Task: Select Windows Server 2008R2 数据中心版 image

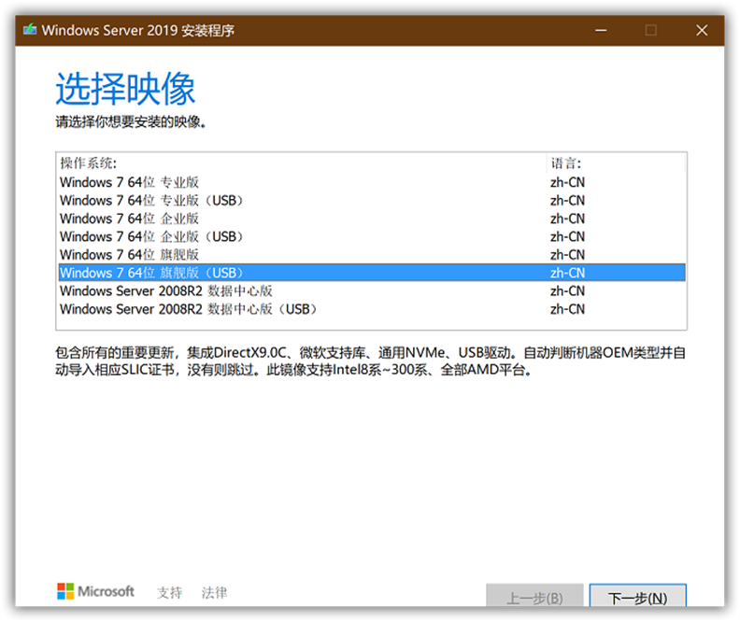Action: click(372, 291)
